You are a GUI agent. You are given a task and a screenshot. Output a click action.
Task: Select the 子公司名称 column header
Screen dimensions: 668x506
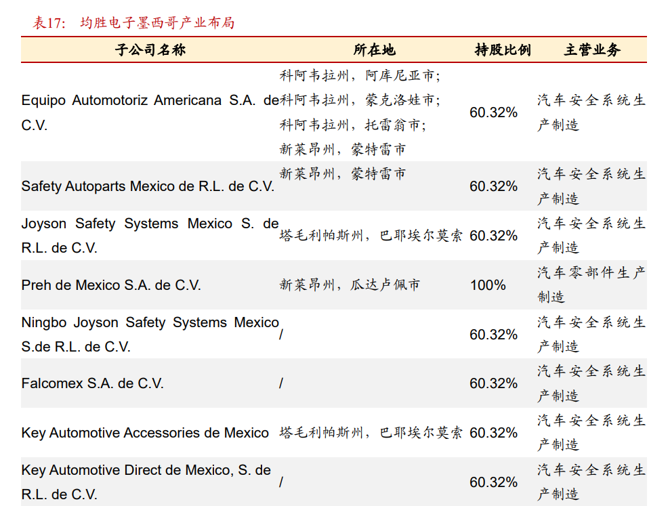tap(150, 49)
